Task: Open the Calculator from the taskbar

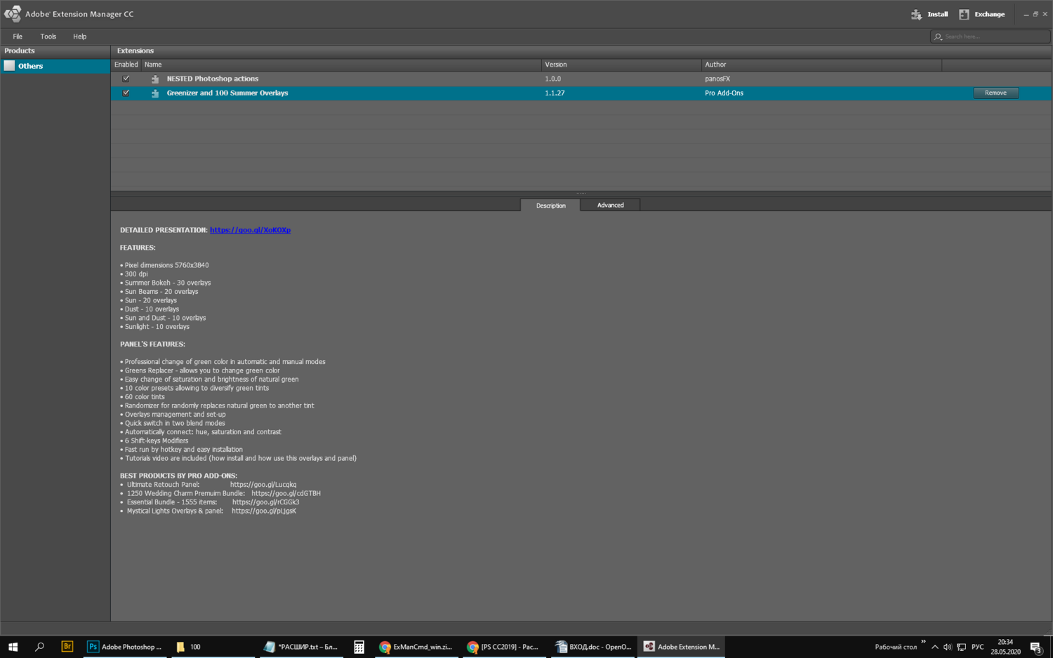Action: pyautogui.click(x=359, y=647)
